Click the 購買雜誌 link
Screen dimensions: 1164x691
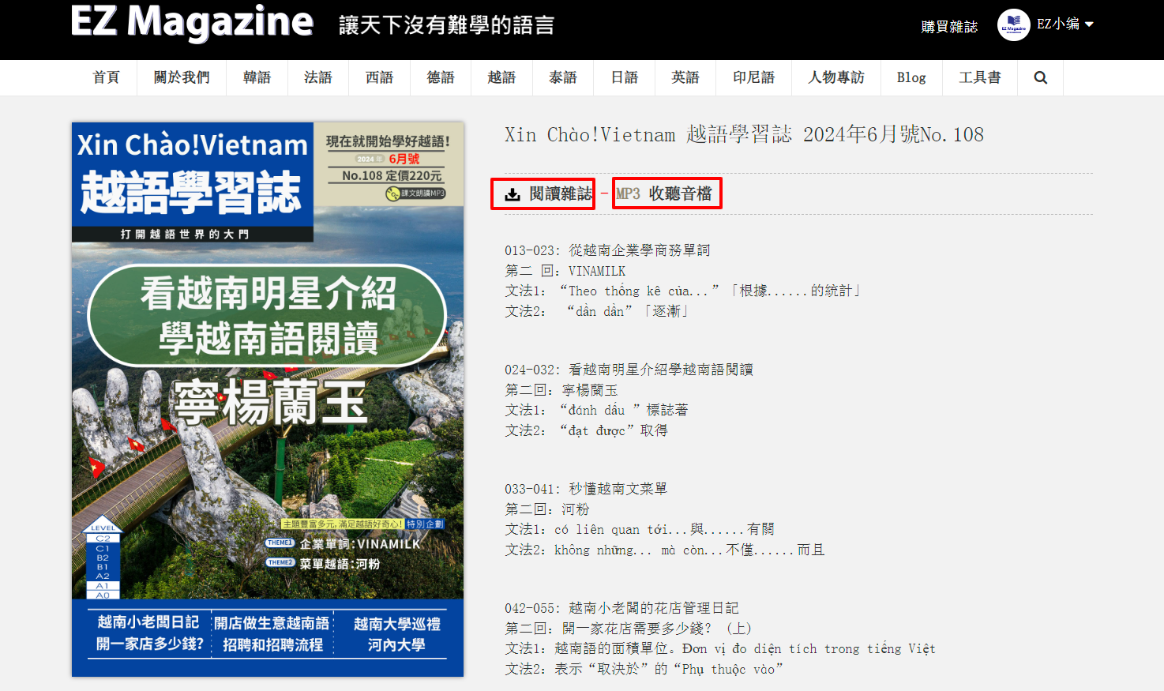(949, 27)
